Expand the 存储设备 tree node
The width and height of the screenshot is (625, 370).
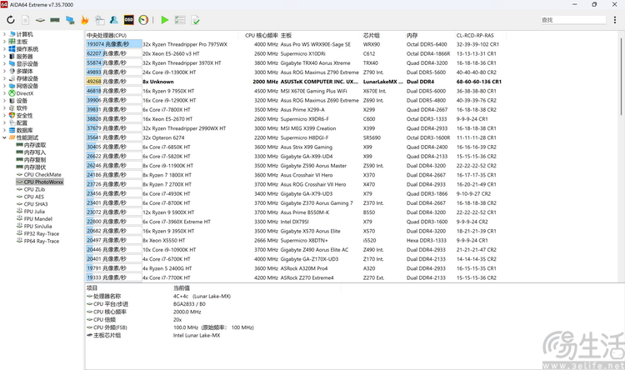(x=4, y=78)
